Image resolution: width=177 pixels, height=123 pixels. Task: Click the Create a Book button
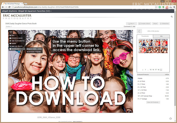coord(144,24)
